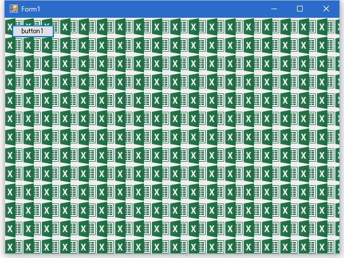The height and width of the screenshot is (258, 344).
Task: Maximize the Form1 window
Action: tap(300, 9)
